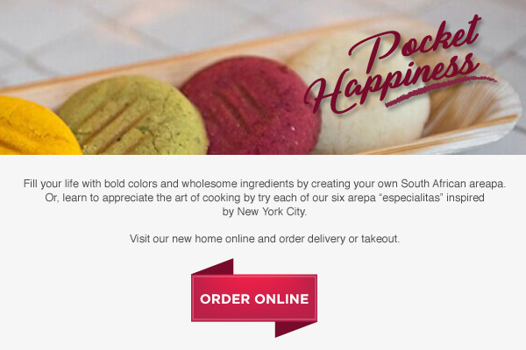
Task: Click the word 'Happiness' in the logo
Action: pyautogui.click(x=391, y=86)
